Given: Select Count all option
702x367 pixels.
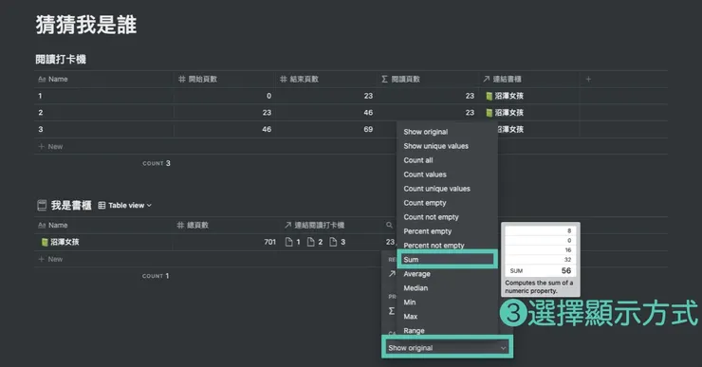Looking at the screenshot, I should coord(418,160).
